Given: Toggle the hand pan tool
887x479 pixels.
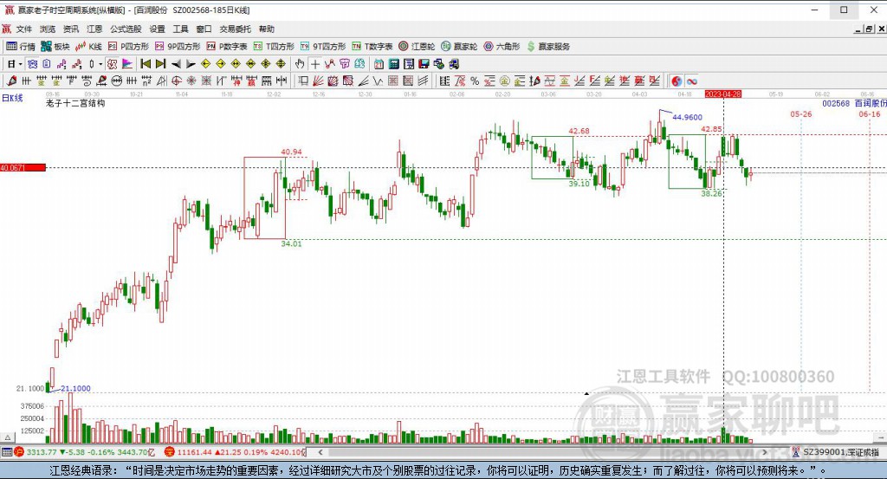Looking at the screenshot, I should coord(300,64).
